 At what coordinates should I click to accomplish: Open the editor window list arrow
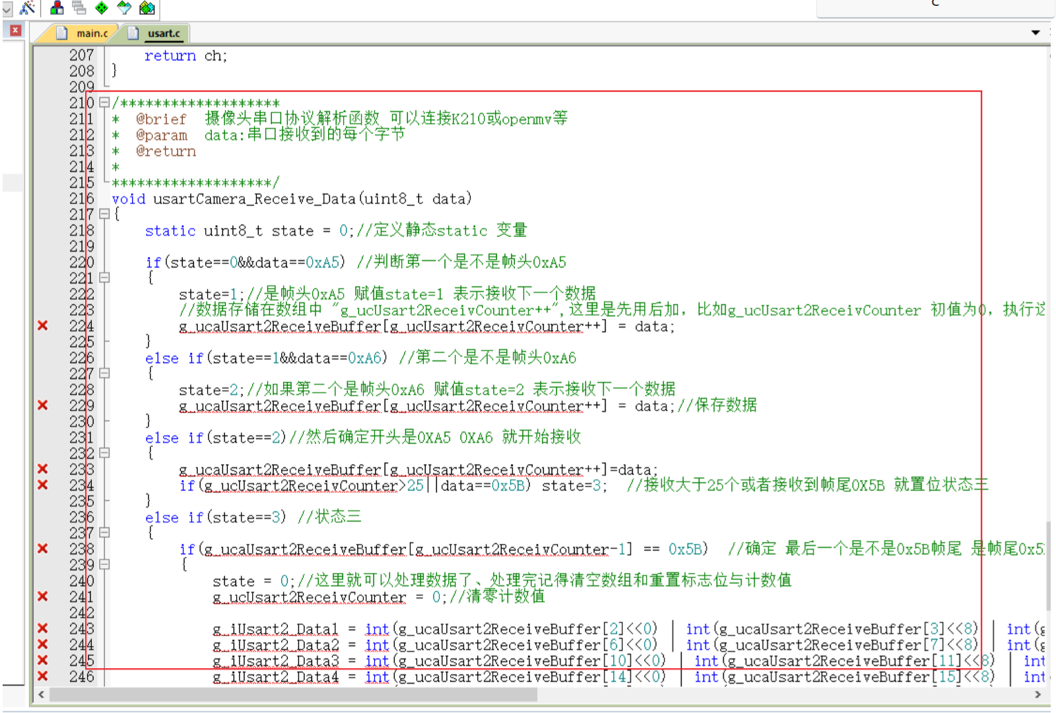coord(1035,32)
